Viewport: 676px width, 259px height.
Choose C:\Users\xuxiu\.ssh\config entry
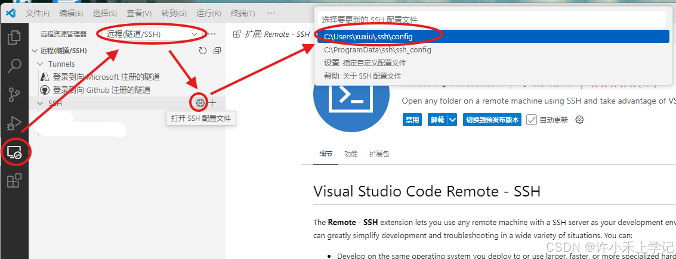click(x=493, y=36)
